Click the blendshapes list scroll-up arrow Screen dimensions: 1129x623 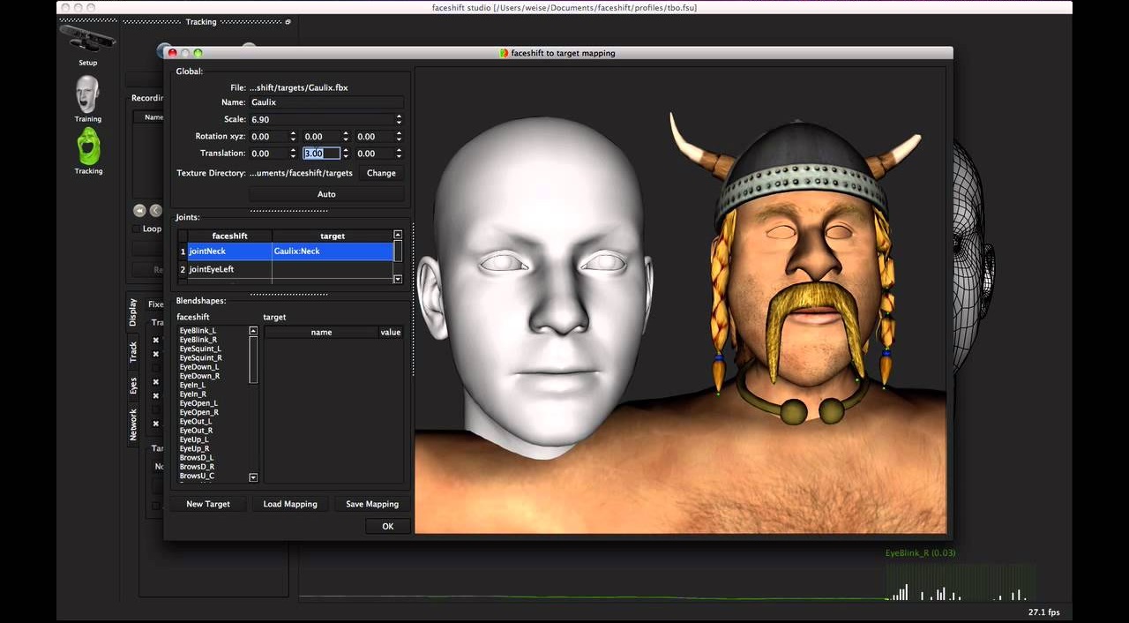pos(253,331)
